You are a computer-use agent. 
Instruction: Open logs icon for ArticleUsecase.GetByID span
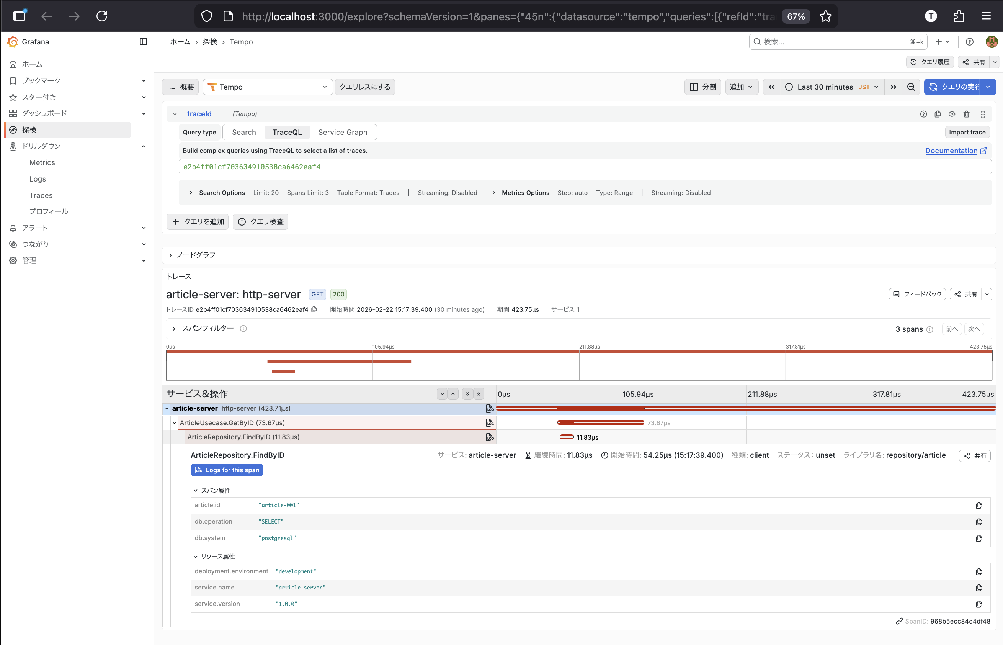pyautogui.click(x=489, y=422)
